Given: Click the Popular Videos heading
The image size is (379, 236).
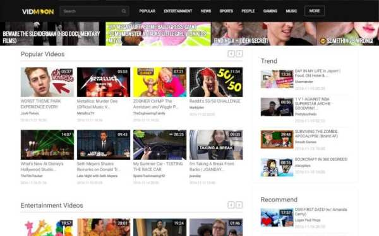Looking at the screenshot, I should pyautogui.click(x=42, y=54).
